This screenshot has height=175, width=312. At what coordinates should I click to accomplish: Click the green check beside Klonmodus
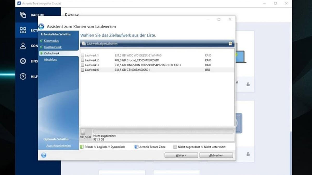coord(41,41)
